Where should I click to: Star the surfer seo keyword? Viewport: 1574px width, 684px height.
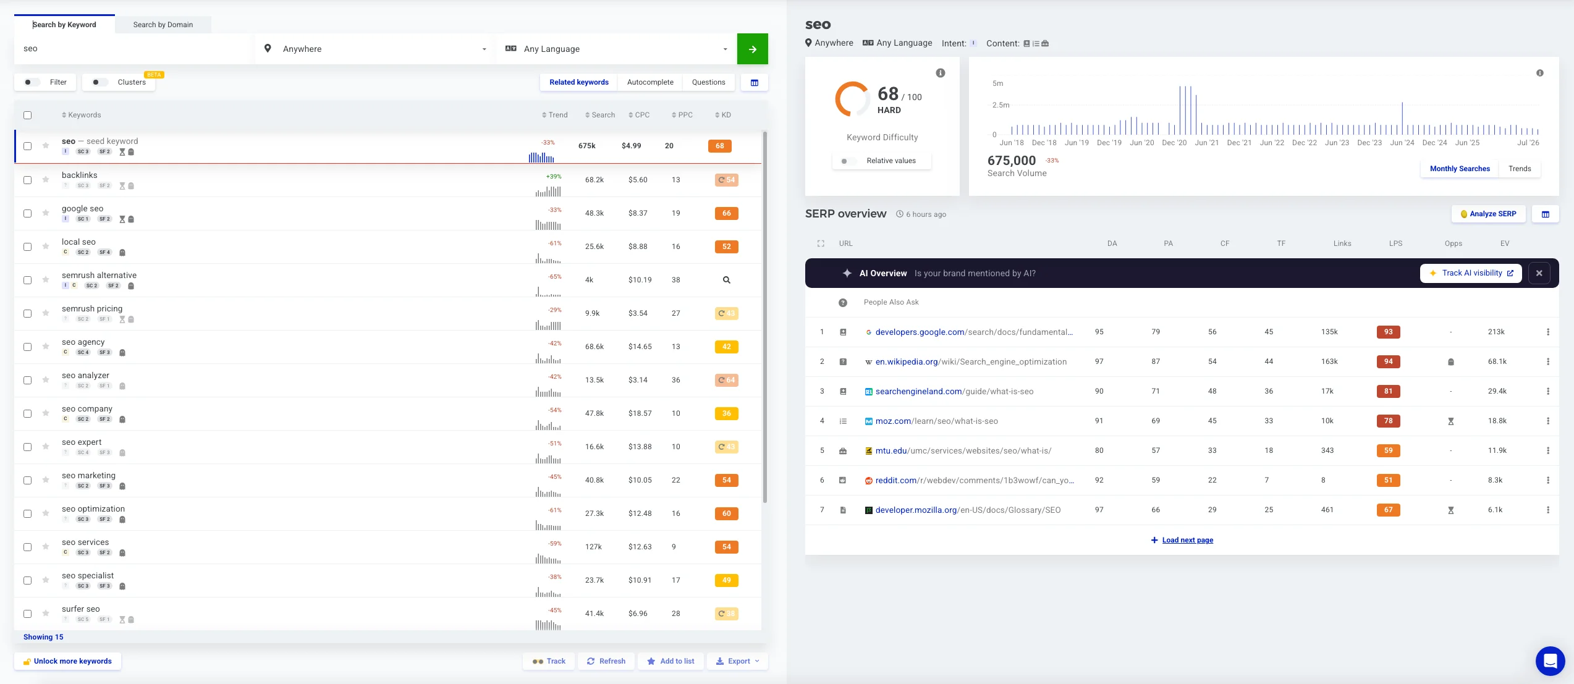(x=46, y=614)
